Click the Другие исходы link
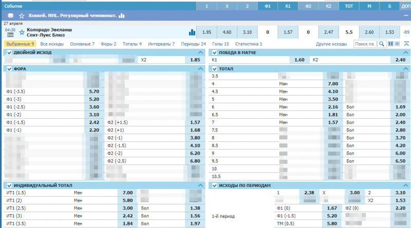Viewport: 411px width, 228px height. tap(331, 44)
